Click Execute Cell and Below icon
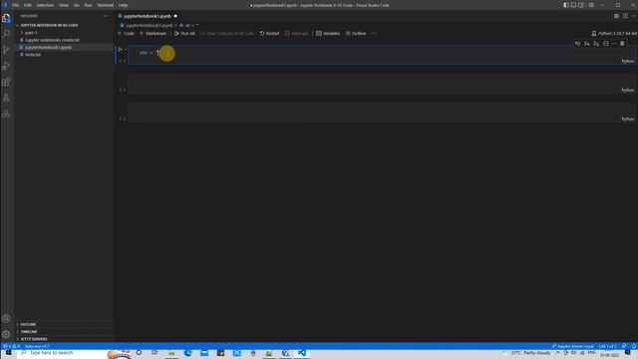The height and width of the screenshot is (359, 638). tap(596, 44)
